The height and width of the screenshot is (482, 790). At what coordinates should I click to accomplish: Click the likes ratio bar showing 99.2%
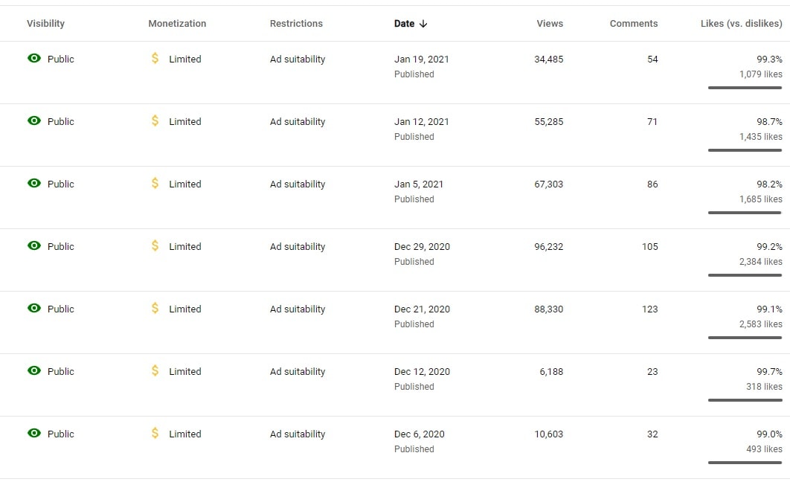[745, 275]
